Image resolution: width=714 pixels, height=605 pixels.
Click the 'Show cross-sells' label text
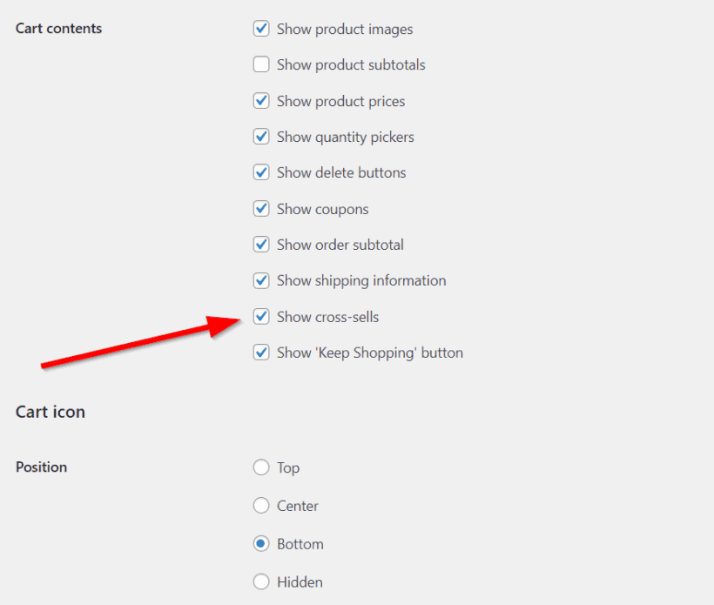point(327,316)
